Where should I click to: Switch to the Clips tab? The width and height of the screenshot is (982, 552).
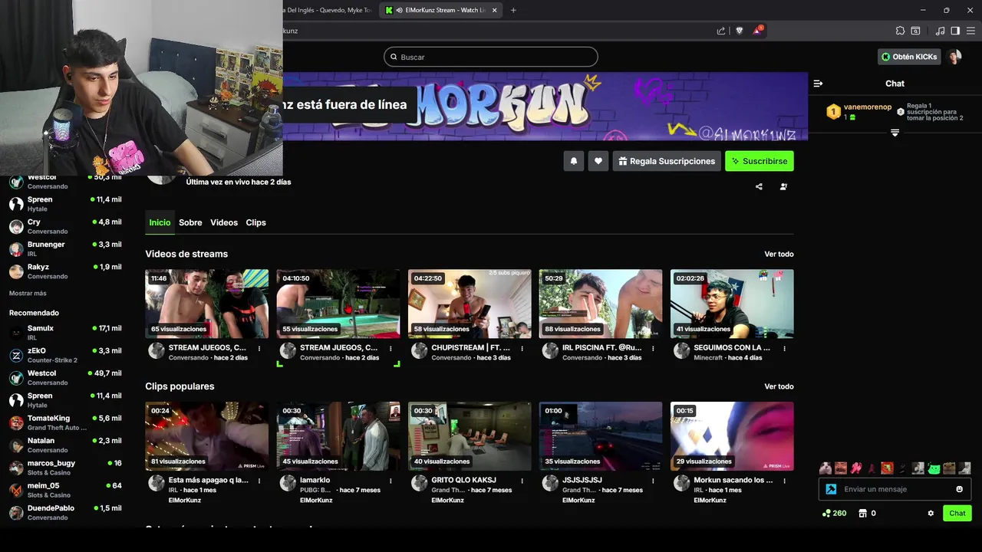256,222
